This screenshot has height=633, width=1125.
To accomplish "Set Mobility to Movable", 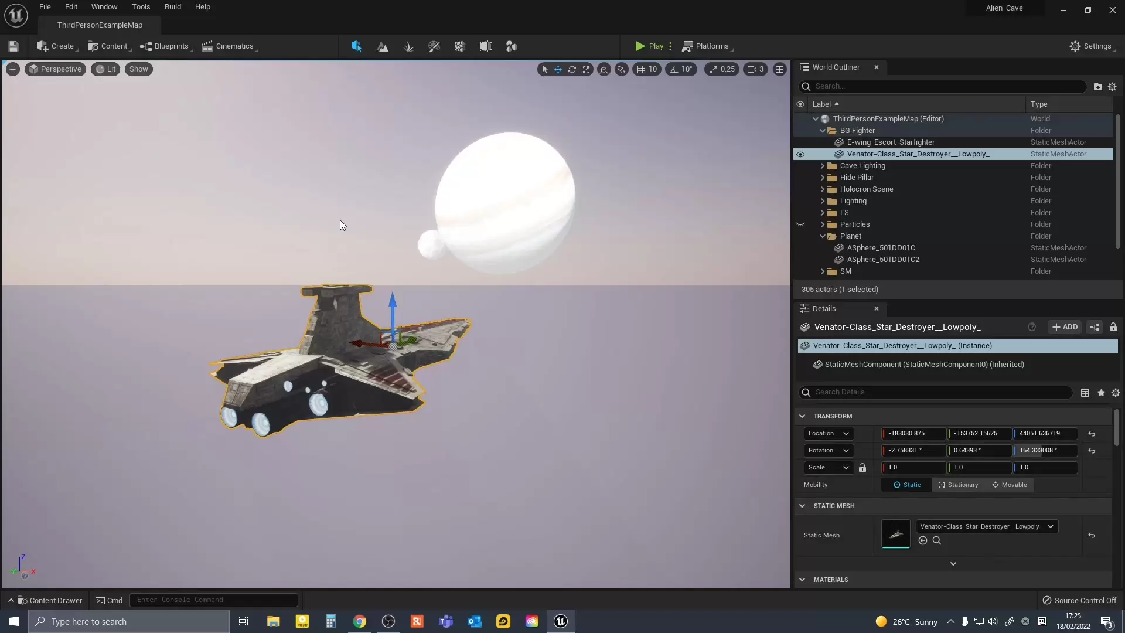I will click(x=1009, y=485).
